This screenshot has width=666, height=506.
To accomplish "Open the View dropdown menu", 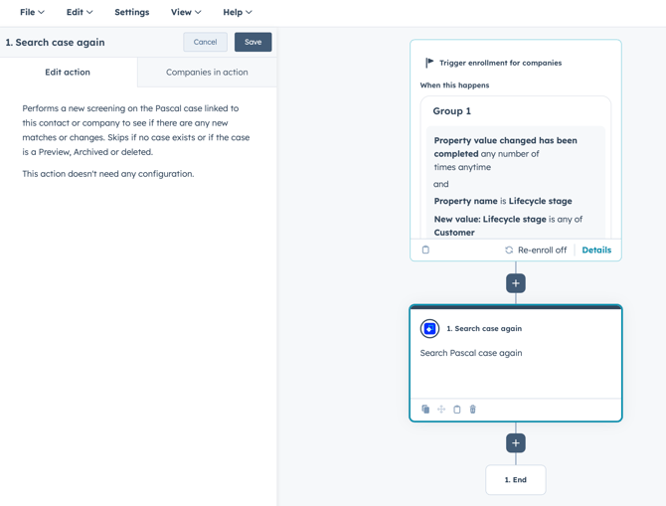I will 186,13.
